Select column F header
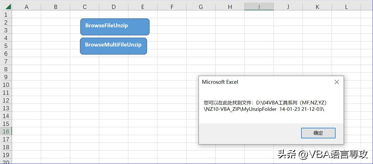373x164 pixels. tap(172, 7)
